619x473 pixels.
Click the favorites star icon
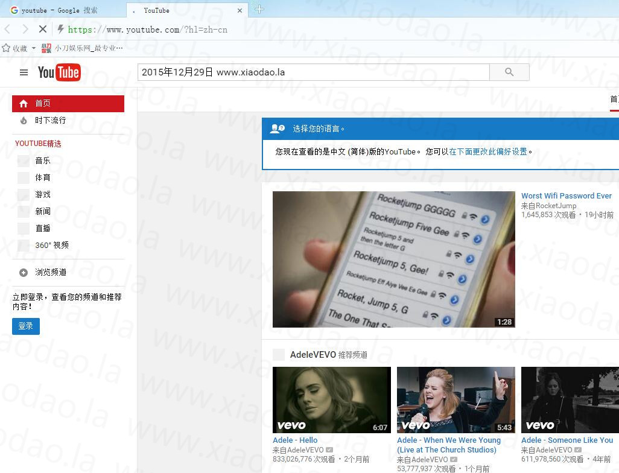pyautogui.click(x=6, y=48)
